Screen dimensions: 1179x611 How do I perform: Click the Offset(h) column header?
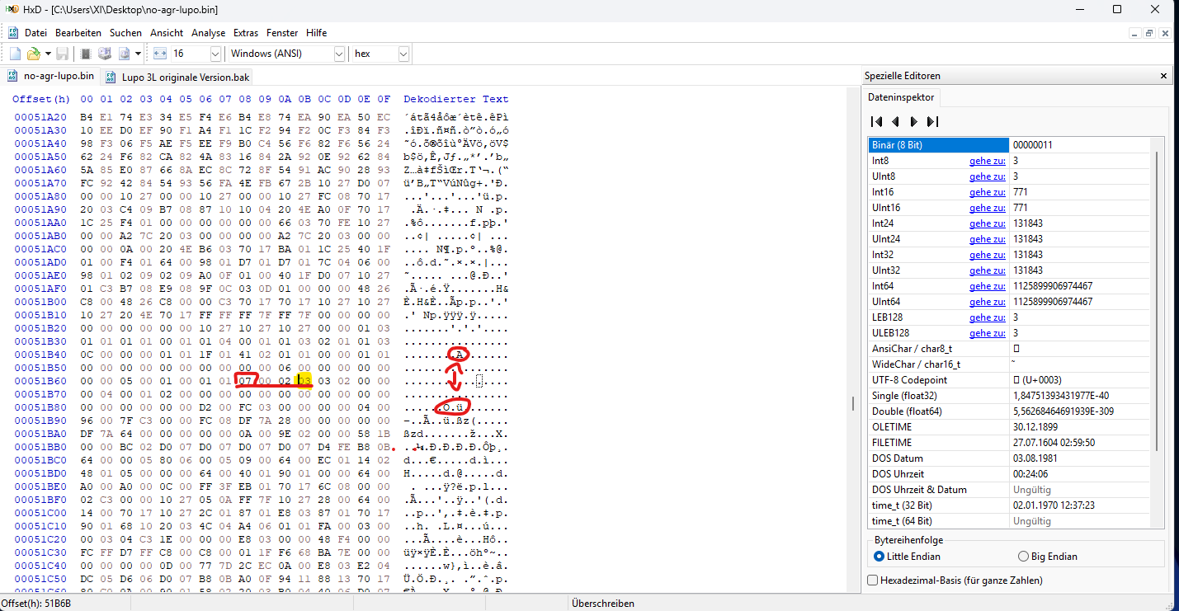(x=40, y=99)
